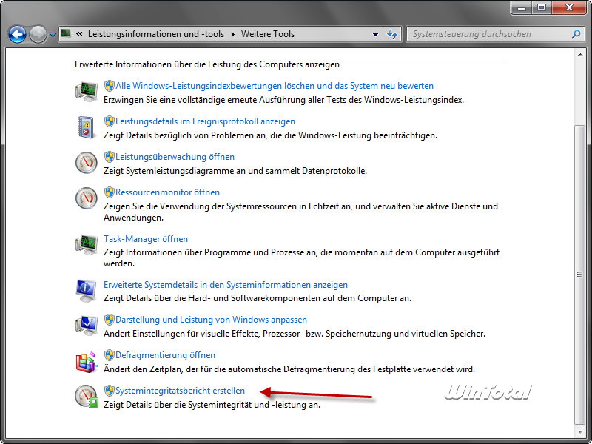
Task: Select the Weitere Tools breadcrumb
Action: tap(268, 34)
